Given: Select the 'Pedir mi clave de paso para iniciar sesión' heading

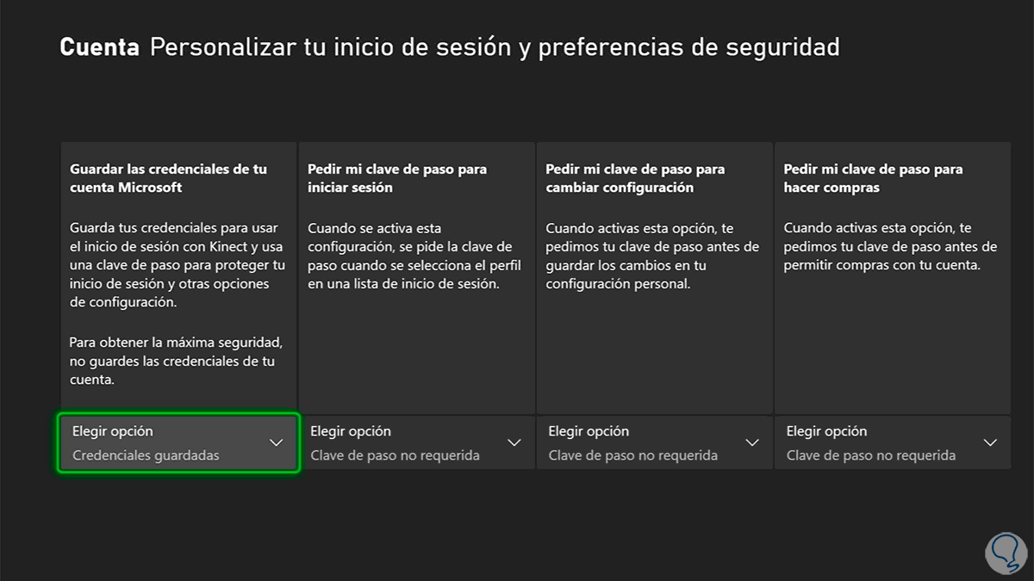Looking at the screenshot, I should [396, 178].
